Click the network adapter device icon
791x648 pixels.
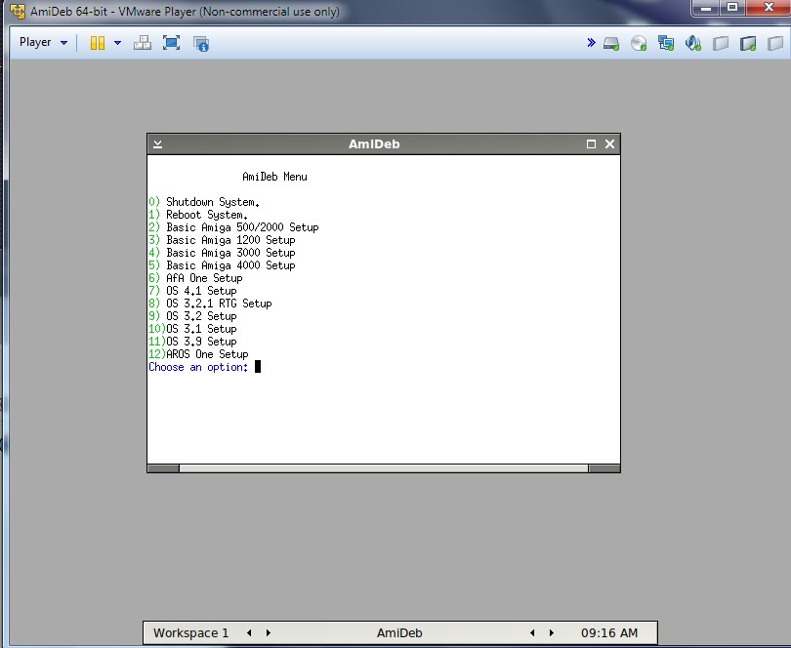tap(666, 43)
